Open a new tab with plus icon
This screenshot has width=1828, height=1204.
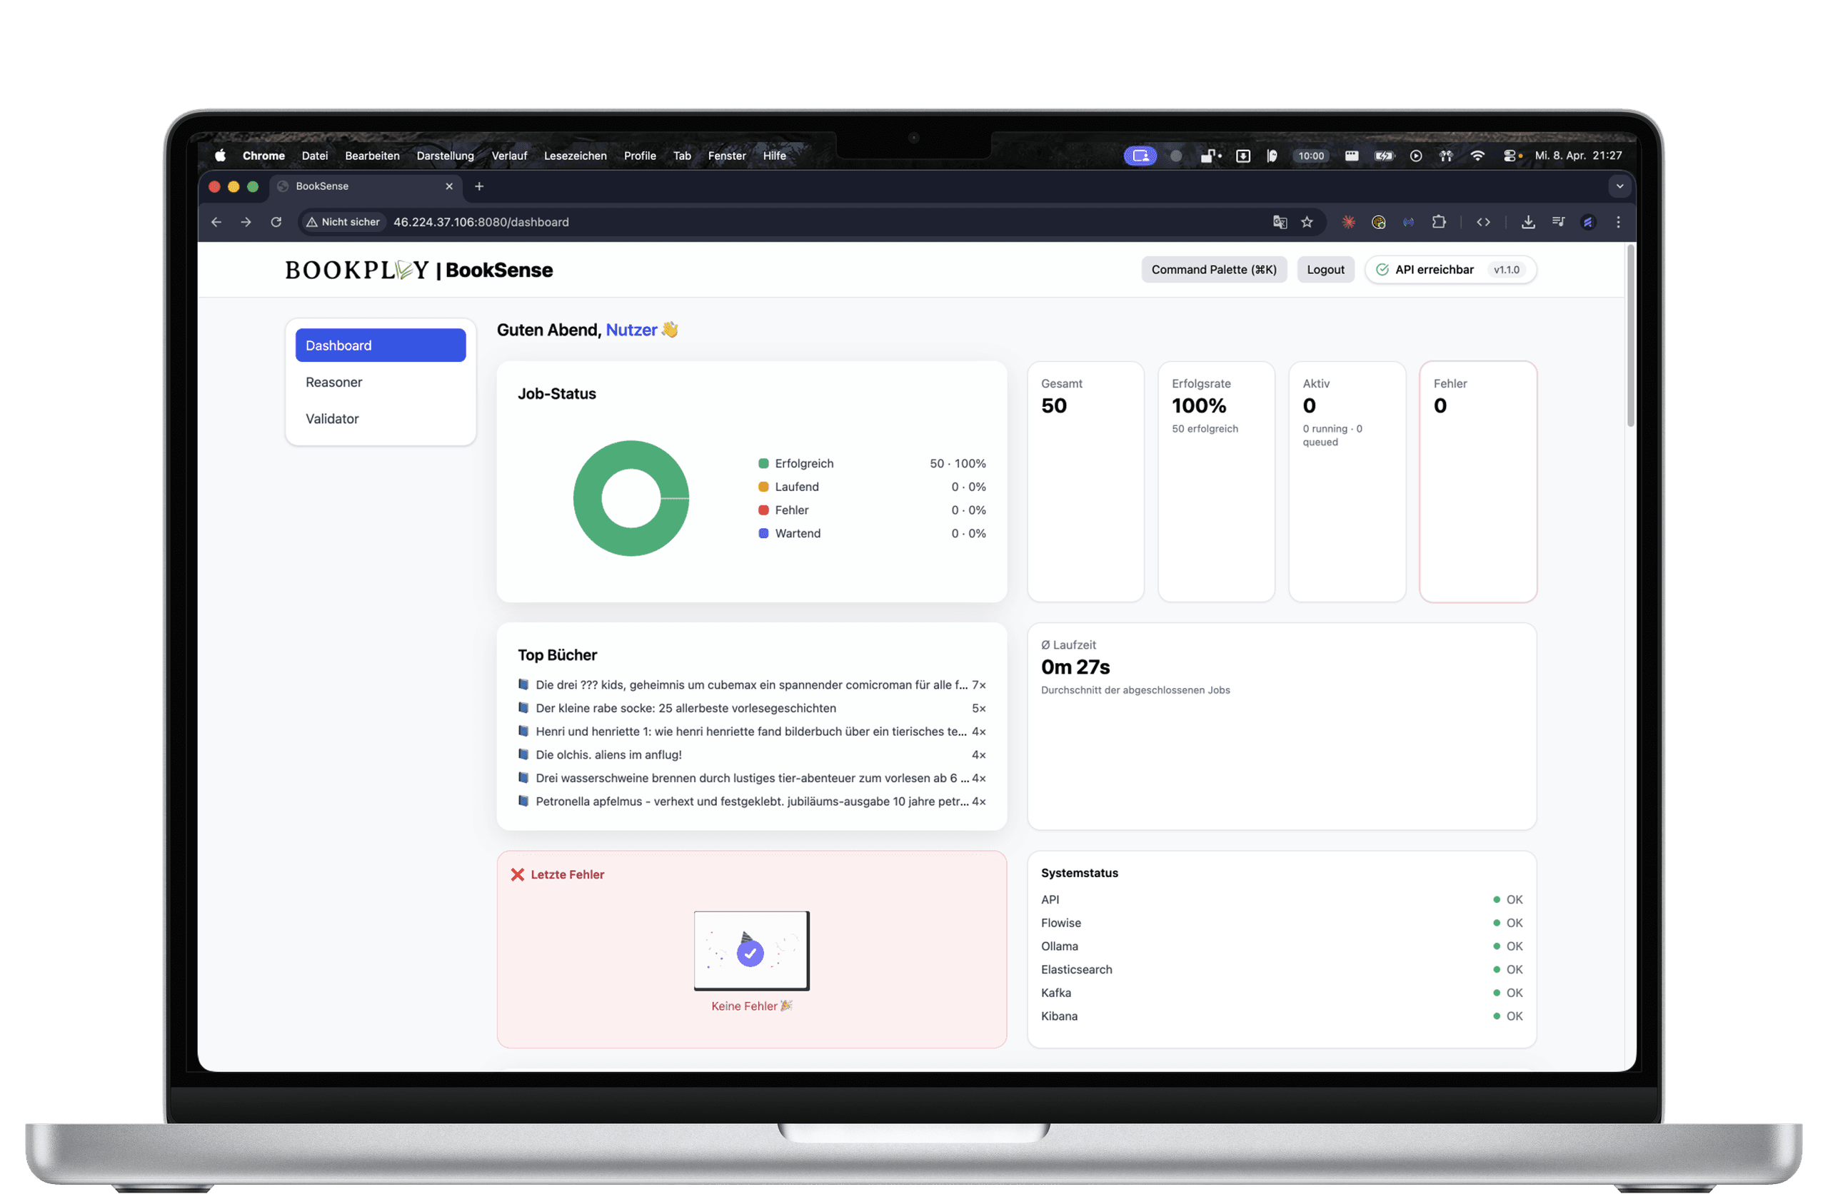(479, 186)
